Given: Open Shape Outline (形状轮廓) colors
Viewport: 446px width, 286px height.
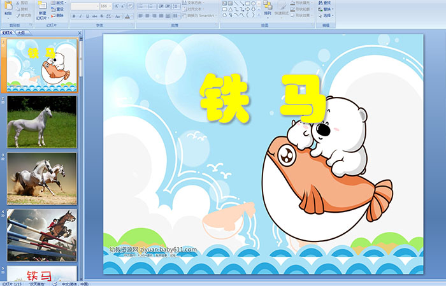Looking at the screenshot, I should point(301,9).
